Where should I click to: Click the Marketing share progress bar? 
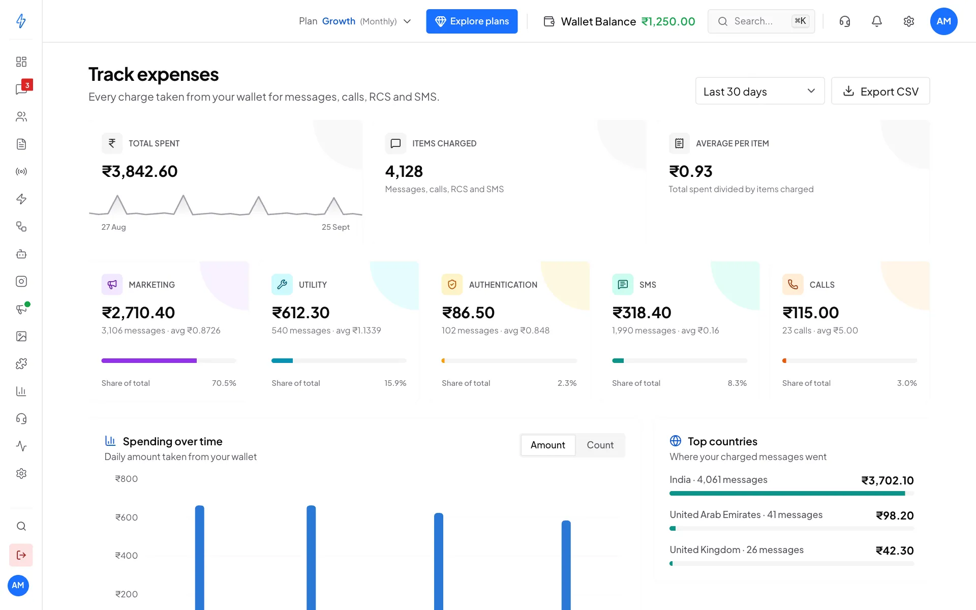tap(169, 360)
